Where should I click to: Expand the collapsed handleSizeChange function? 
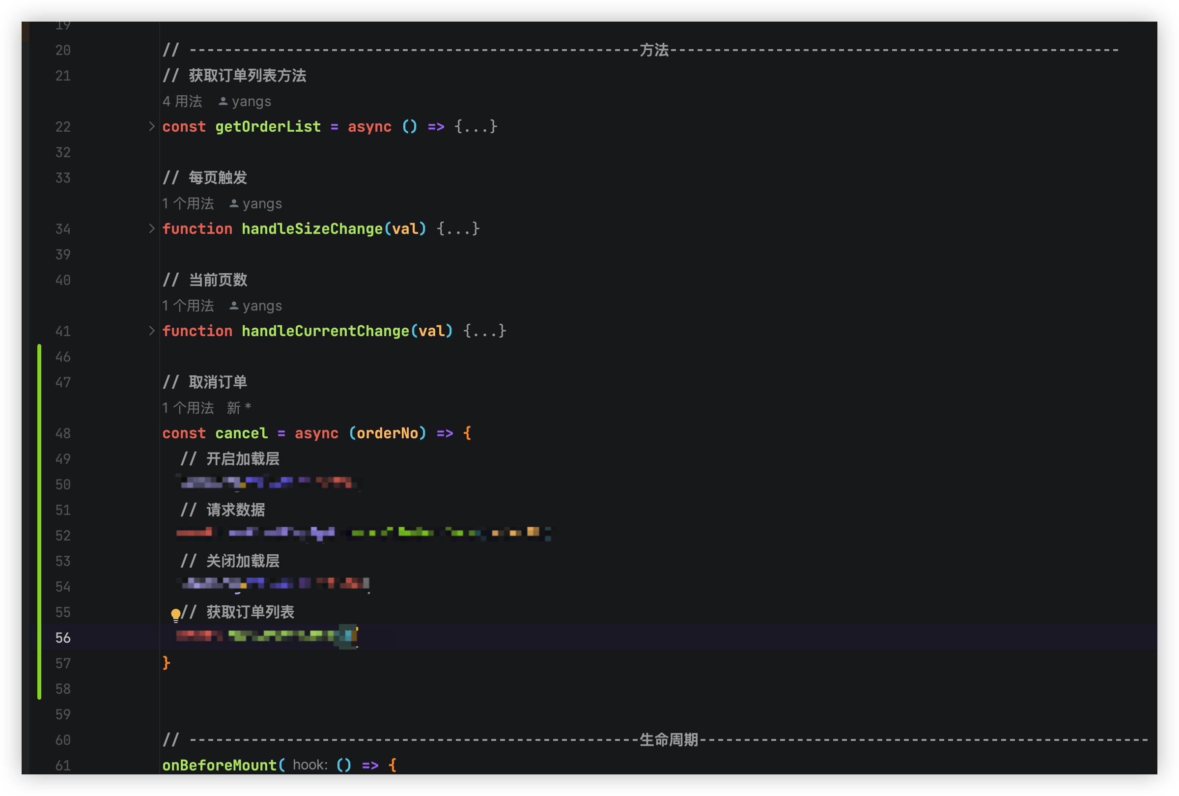[x=152, y=228]
